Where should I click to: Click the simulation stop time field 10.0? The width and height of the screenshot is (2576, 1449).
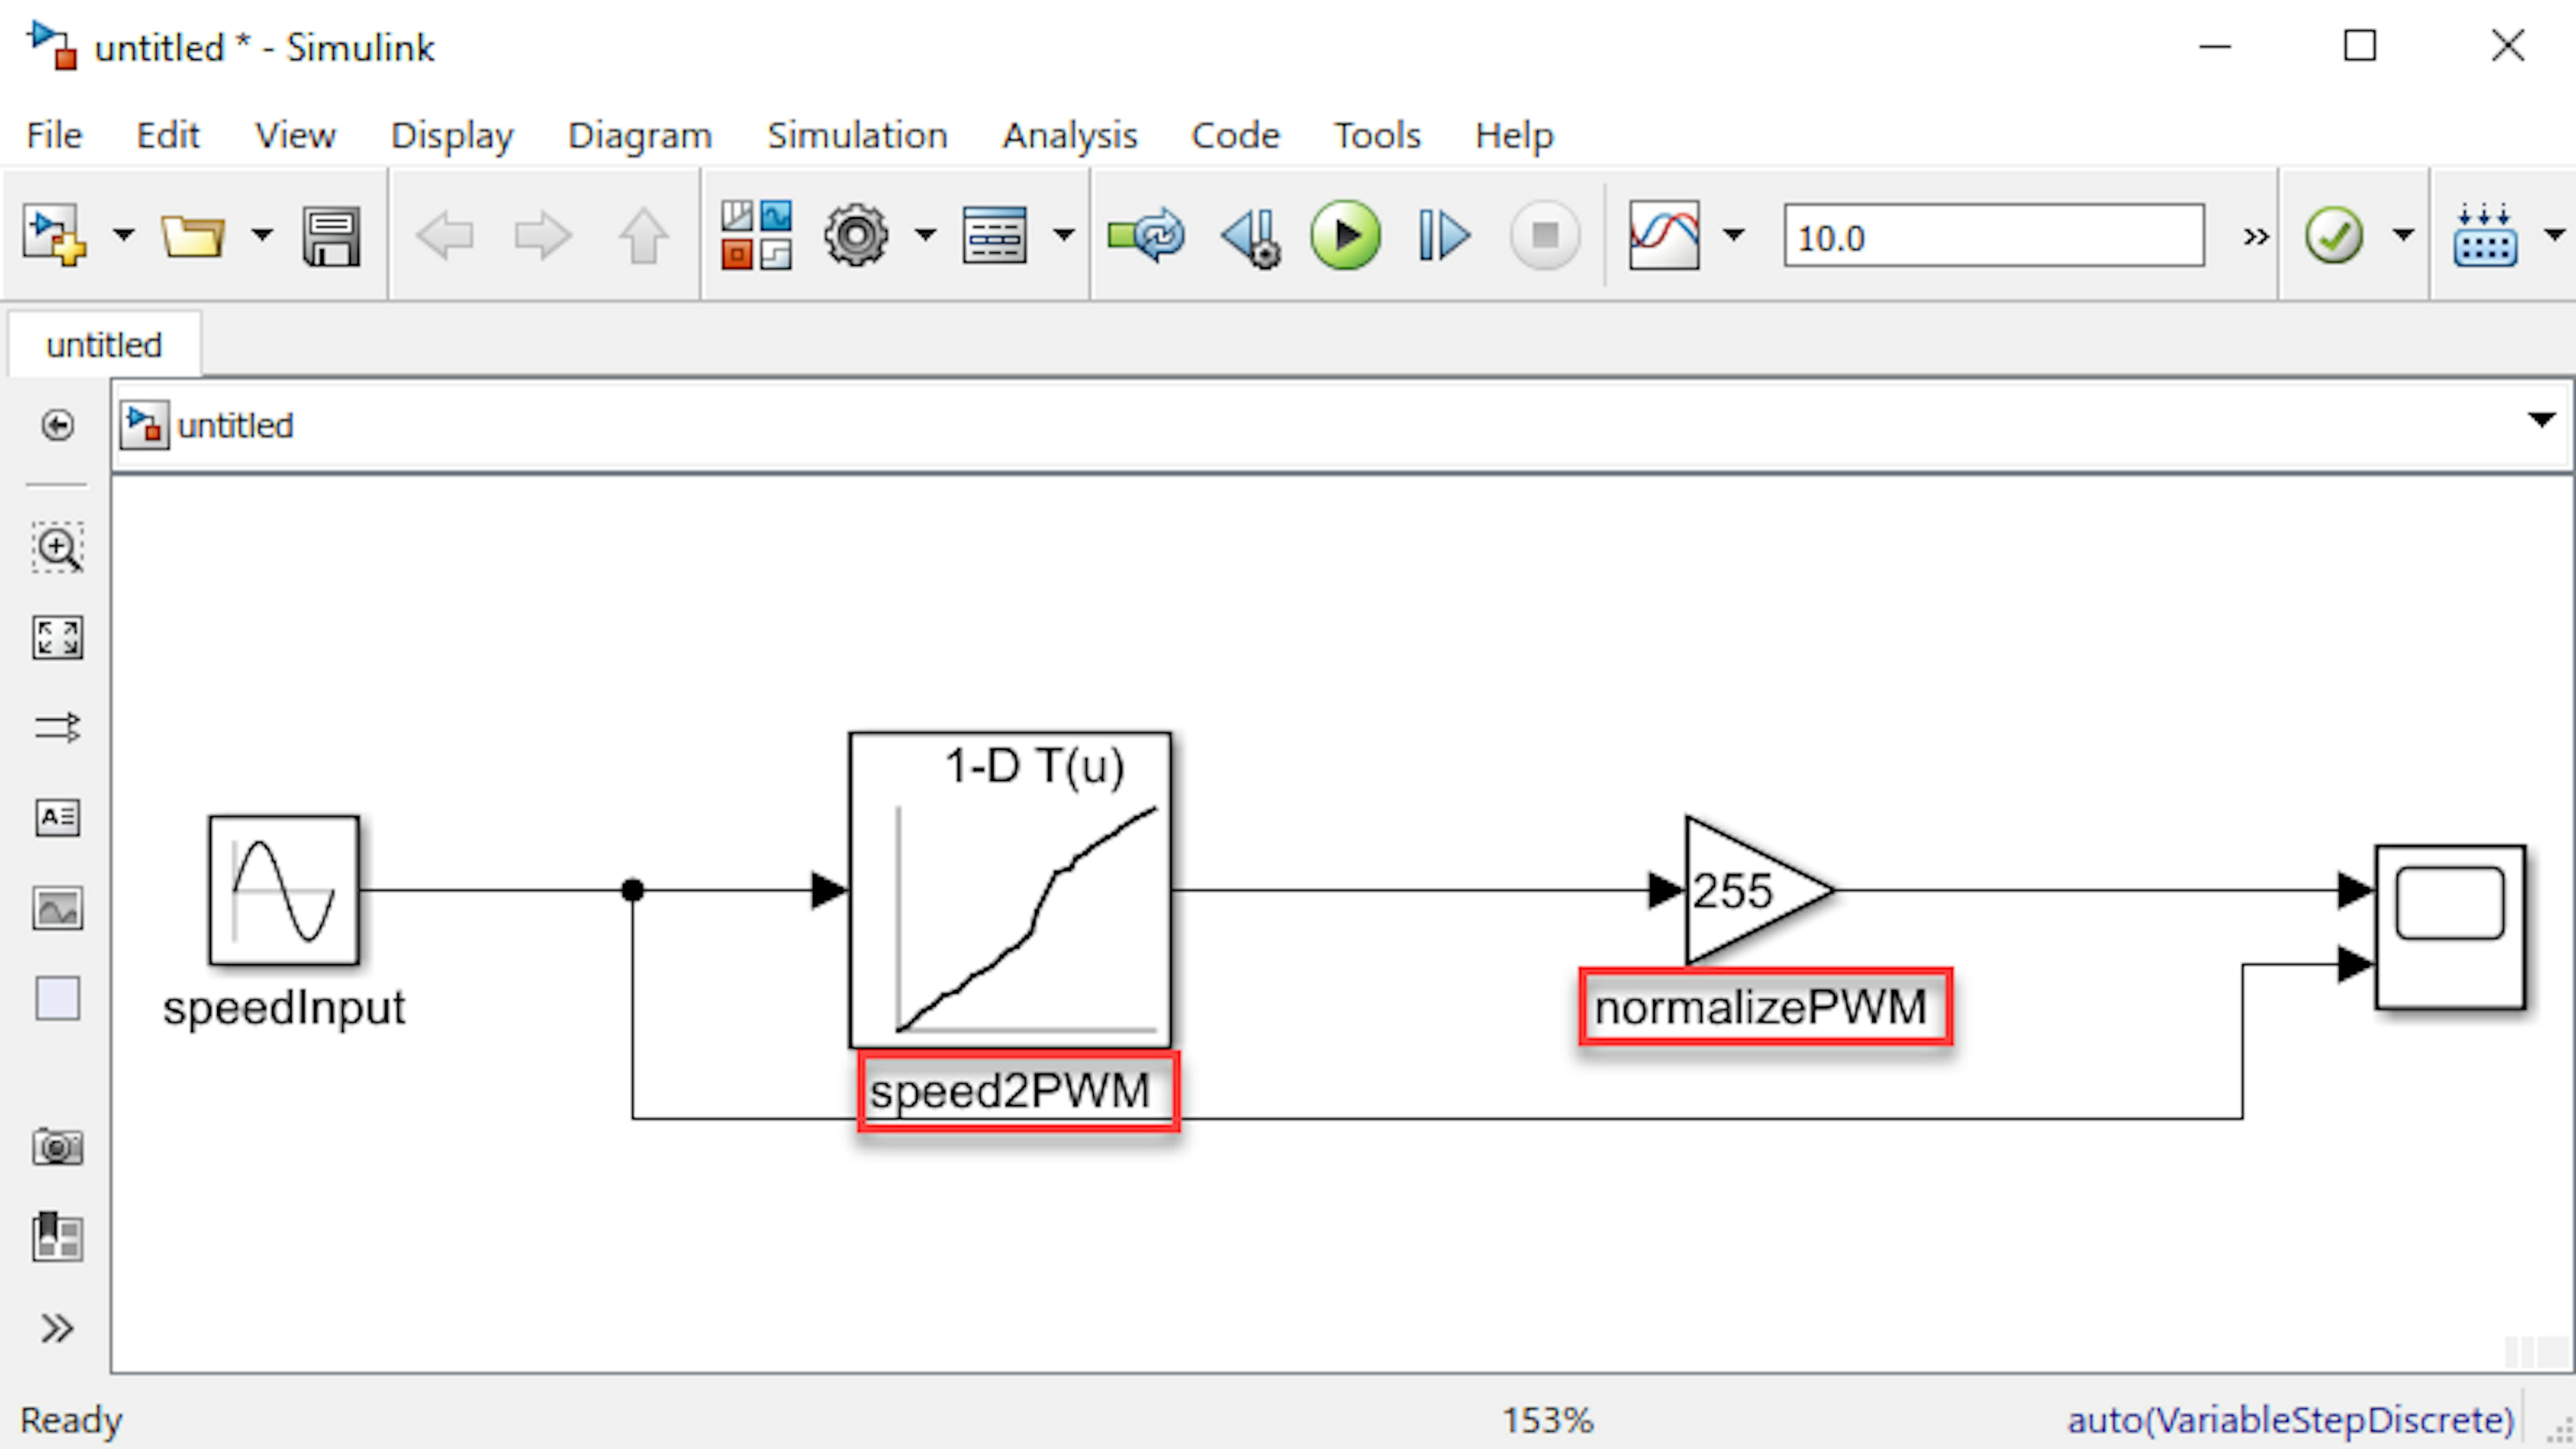pos(1994,236)
